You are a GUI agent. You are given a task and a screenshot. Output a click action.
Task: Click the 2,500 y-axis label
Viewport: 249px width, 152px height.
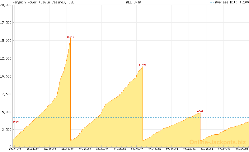click(x=7, y=130)
